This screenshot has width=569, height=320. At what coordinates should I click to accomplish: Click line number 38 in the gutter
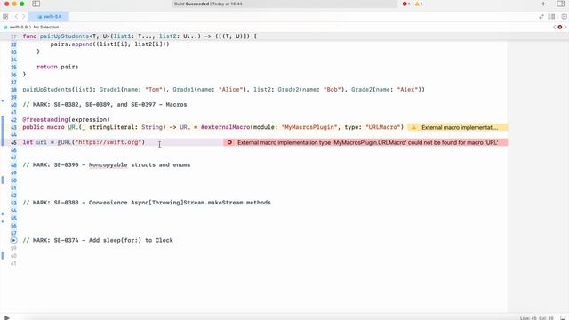click(13, 90)
